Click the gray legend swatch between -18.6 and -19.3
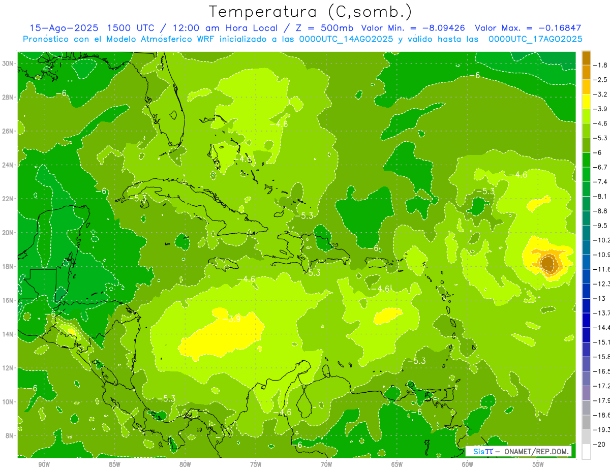This screenshot has height=471, width=610. tap(586, 422)
